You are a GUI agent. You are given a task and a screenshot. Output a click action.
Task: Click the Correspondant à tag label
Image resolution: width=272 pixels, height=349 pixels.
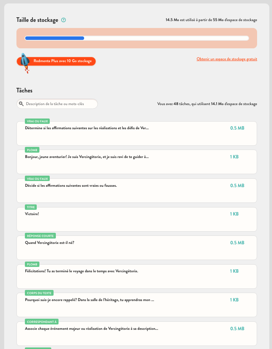[42, 321]
